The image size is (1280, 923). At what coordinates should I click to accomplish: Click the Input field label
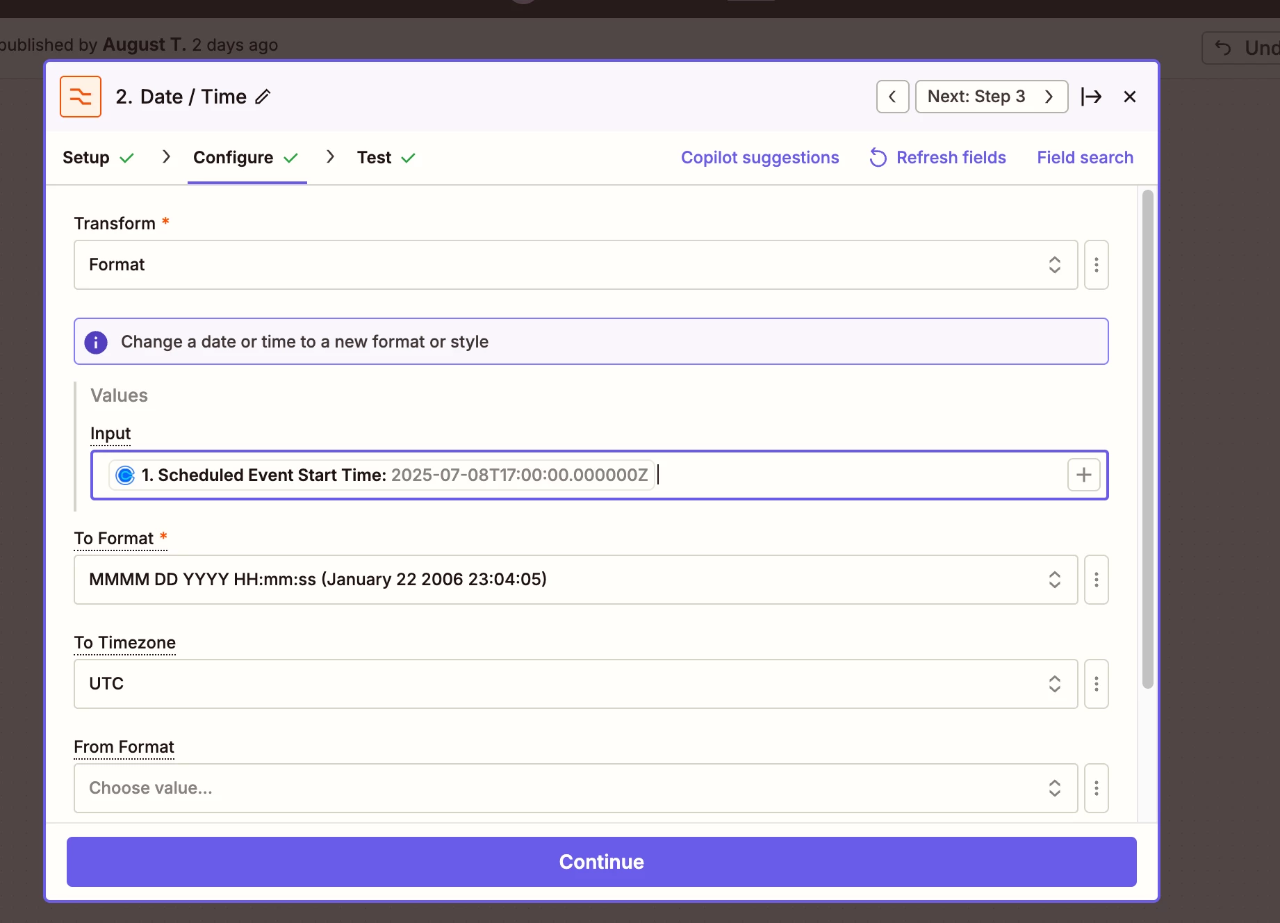[110, 434]
